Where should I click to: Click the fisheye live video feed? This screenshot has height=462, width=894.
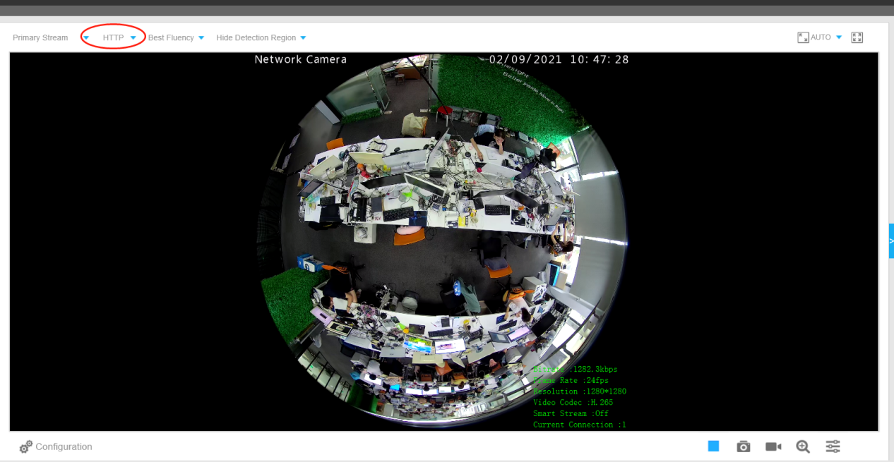(x=443, y=241)
